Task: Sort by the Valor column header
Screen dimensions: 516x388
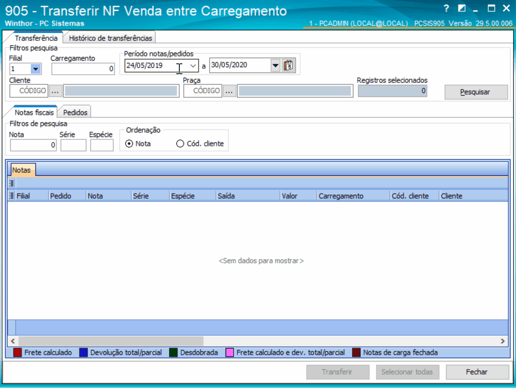Action: [298, 196]
